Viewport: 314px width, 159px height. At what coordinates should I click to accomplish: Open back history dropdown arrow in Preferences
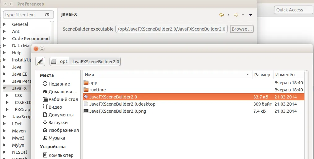[x=228, y=15]
